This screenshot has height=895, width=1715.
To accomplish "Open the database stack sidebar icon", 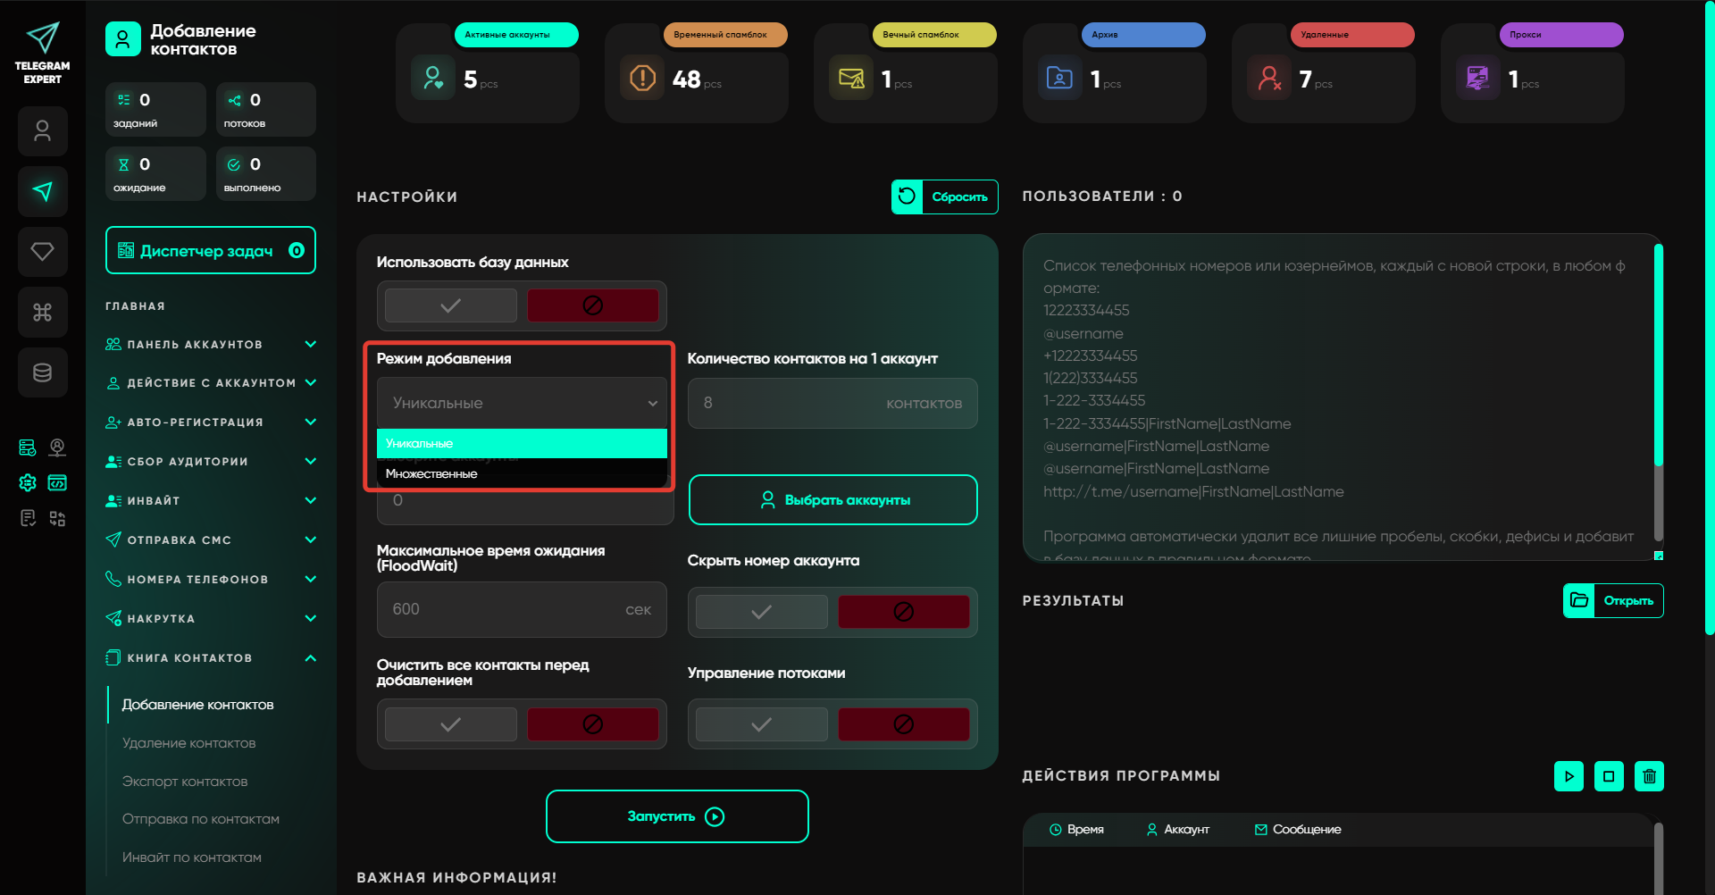I will 43,372.
